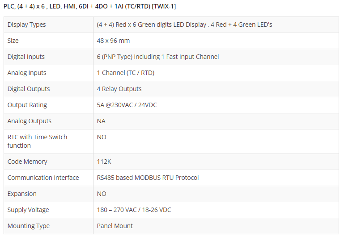Click the "Display Types" row label
Viewport: 344px width, 237px height.
tap(27, 25)
